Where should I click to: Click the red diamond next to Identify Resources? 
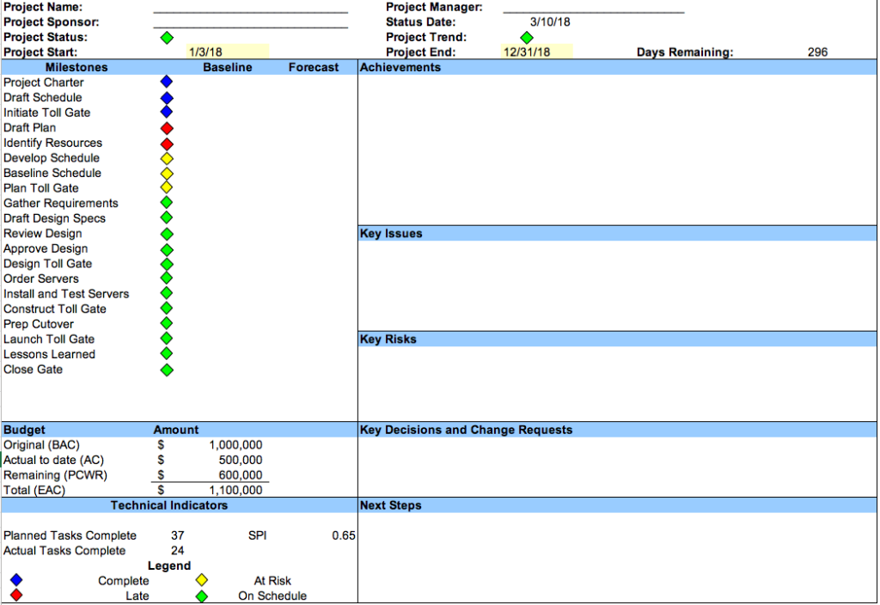coord(166,143)
